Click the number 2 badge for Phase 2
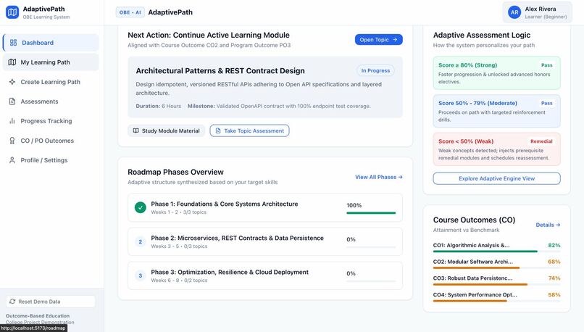The image size is (584, 332). [141, 242]
